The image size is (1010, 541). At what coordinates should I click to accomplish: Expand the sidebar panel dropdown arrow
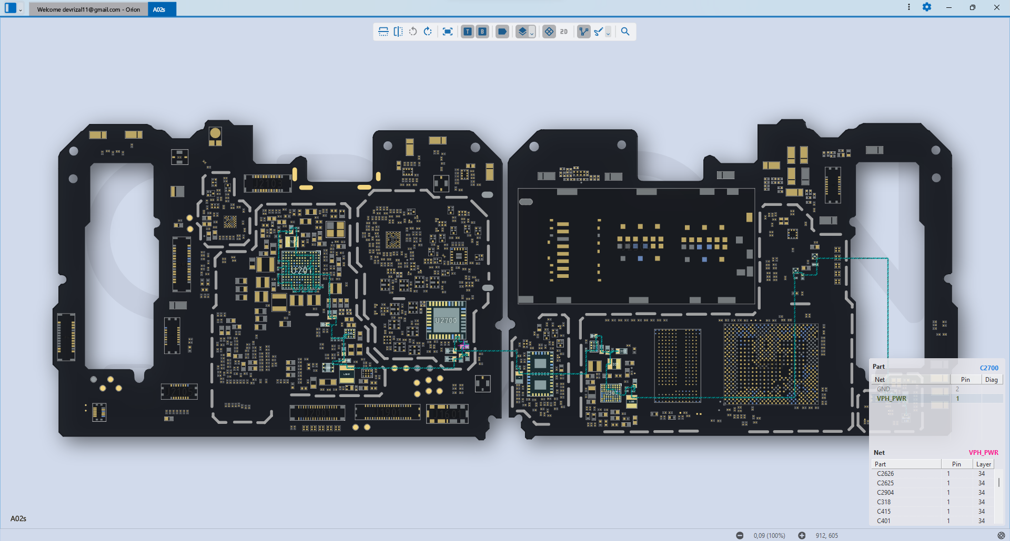click(x=21, y=9)
